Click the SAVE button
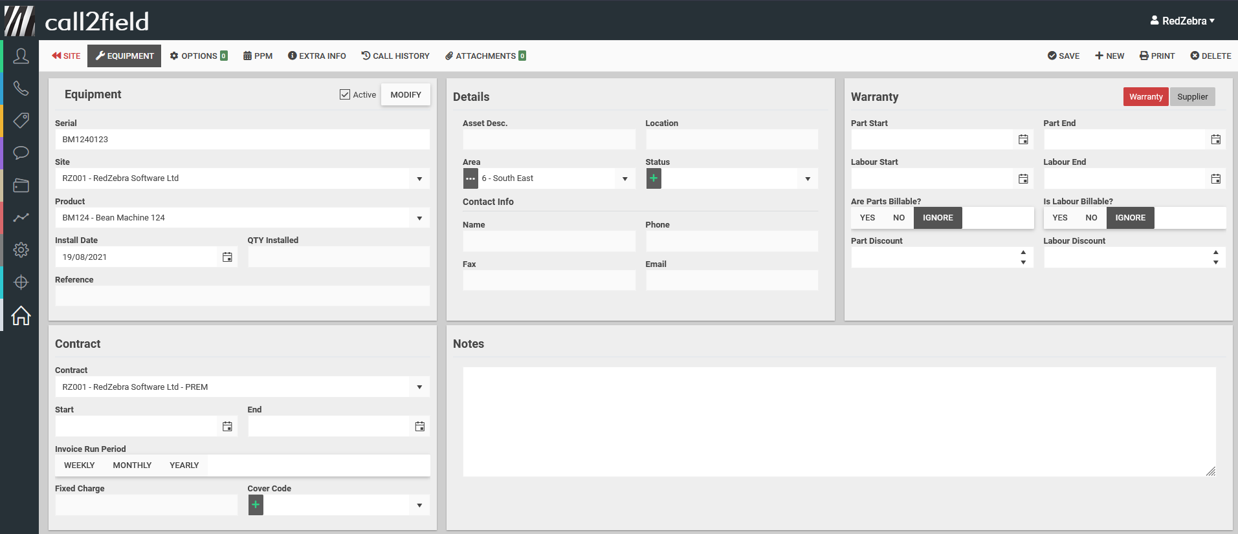Screen dimensions: 1238x534 (x=1063, y=56)
